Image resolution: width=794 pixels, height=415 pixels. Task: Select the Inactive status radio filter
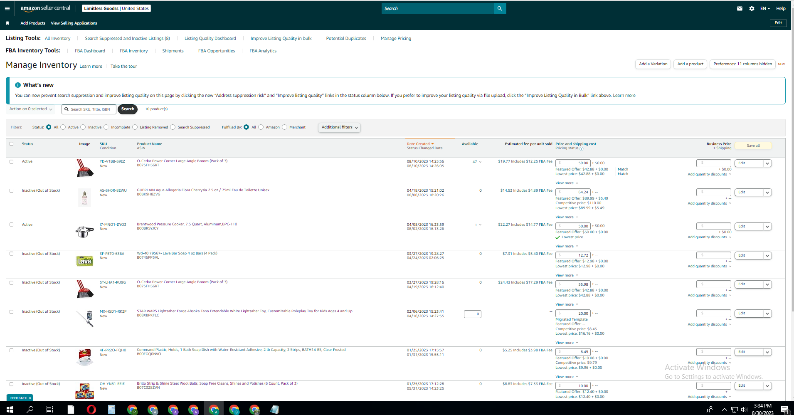83,127
